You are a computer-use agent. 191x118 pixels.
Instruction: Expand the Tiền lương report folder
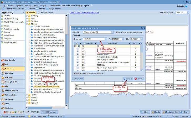tap(27, 16)
